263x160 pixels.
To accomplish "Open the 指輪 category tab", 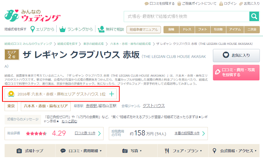I will pyautogui.click(x=171, y=30).
